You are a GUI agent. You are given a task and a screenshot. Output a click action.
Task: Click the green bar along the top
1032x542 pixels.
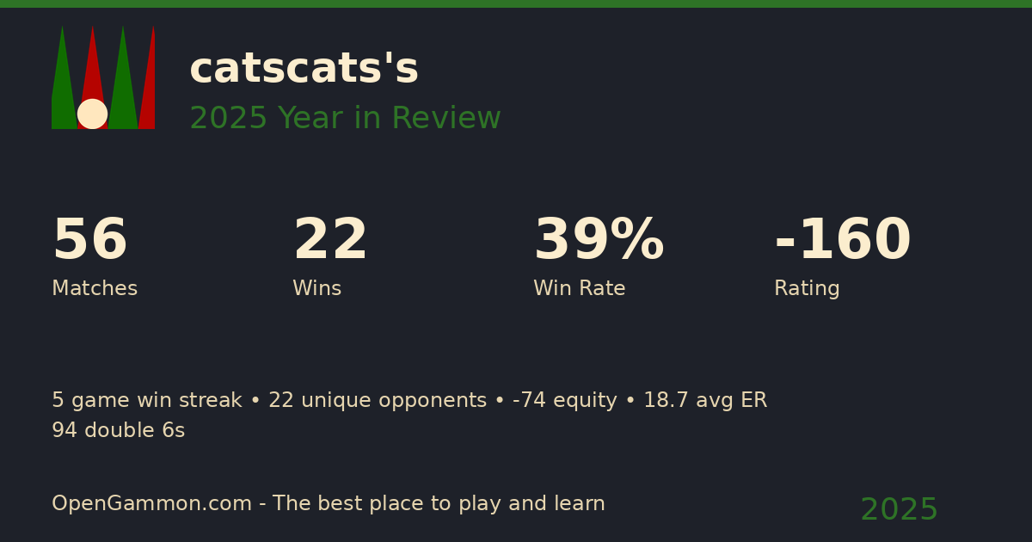(516, 3)
